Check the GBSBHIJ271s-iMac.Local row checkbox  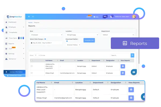pos(32,66)
